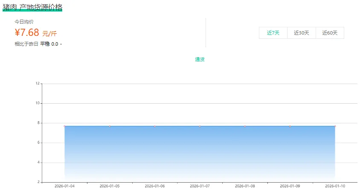
Task: Click the y-axis value 4
Action: pos(38,163)
